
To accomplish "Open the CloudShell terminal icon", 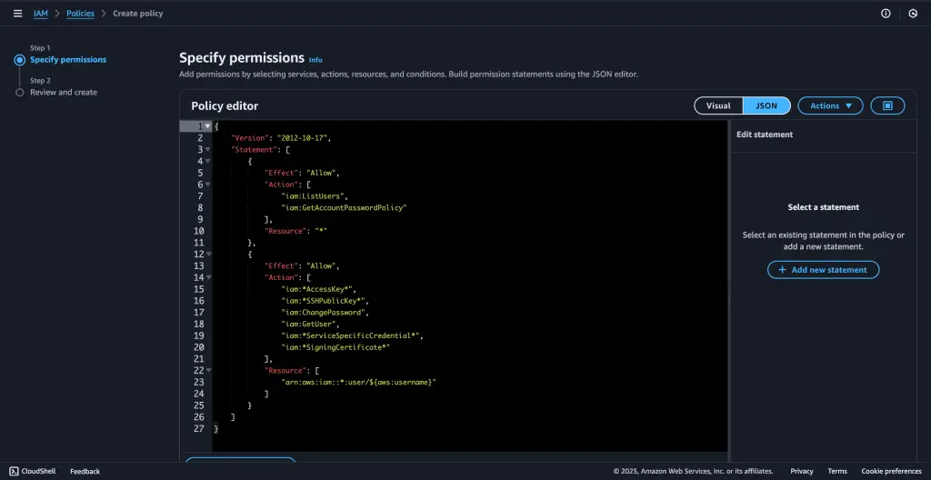I will coord(14,471).
